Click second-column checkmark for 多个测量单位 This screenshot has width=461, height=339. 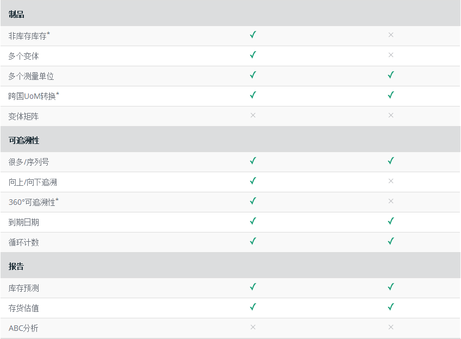(391, 75)
